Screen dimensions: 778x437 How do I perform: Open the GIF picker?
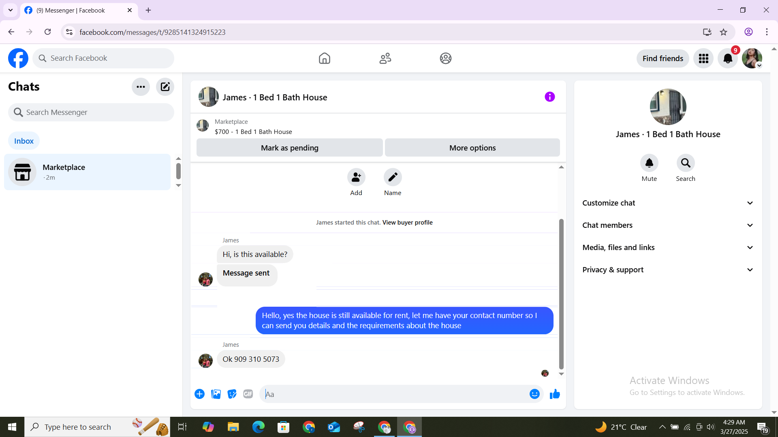(248, 394)
